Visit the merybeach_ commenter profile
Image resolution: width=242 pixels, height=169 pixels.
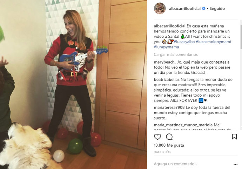pyautogui.click(x=165, y=62)
